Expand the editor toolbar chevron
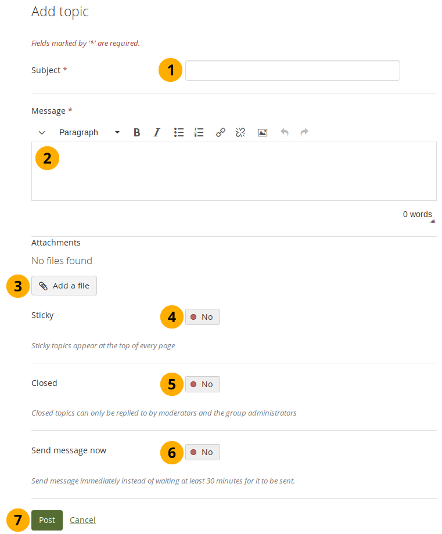 pyautogui.click(x=42, y=132)
